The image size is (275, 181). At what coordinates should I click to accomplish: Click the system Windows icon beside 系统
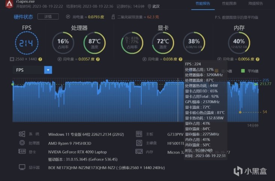tap(22, 134)
